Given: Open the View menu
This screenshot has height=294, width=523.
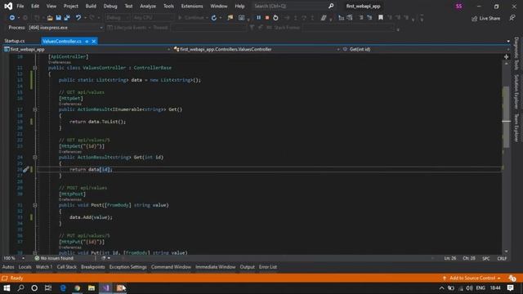Looking at the screenshot, I should tap(51, 6).
